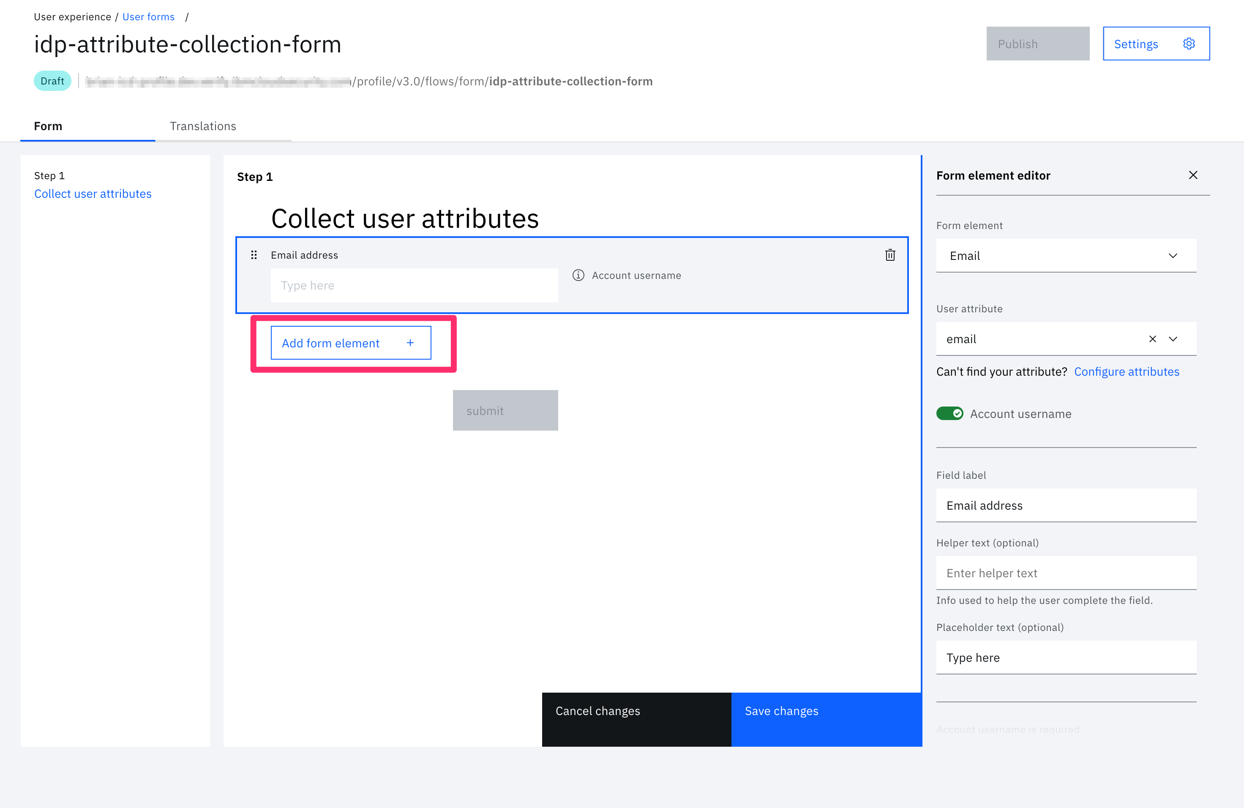Click the trash icon on Email address element
Screen dimensions: 1244x808
coord(889,255)
